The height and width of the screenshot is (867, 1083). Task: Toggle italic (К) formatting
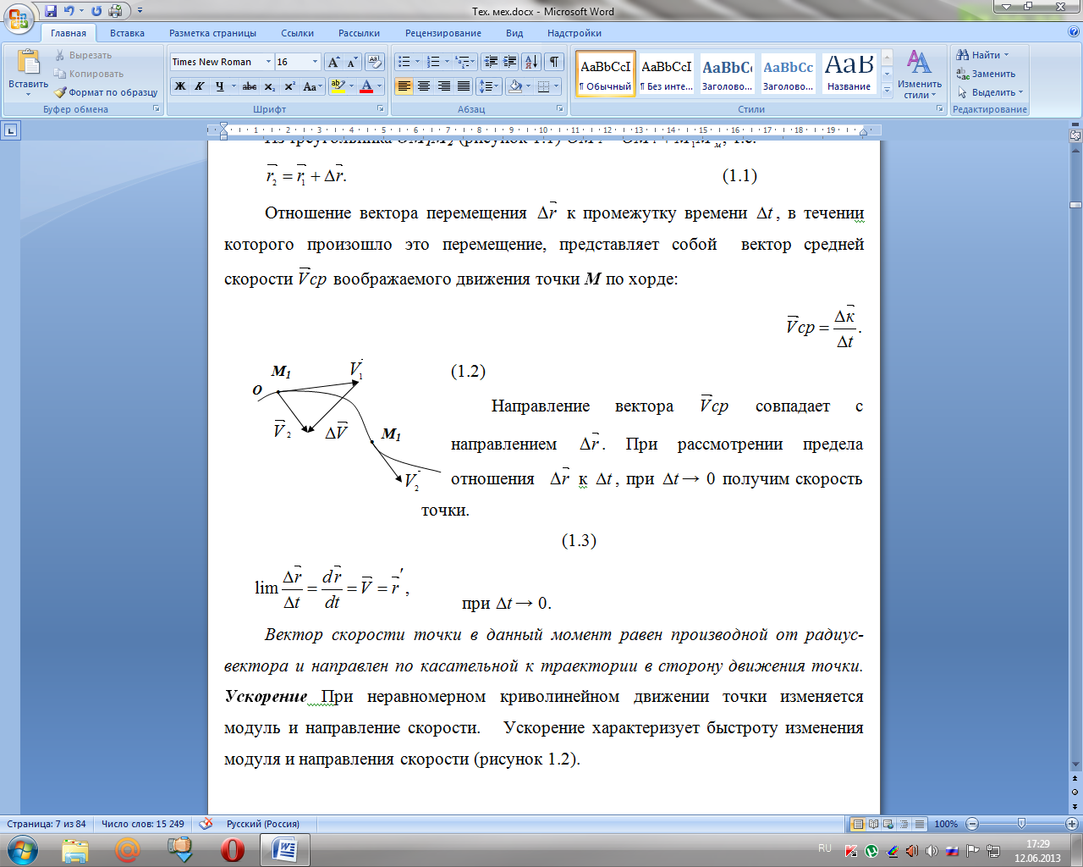point(200,86)
